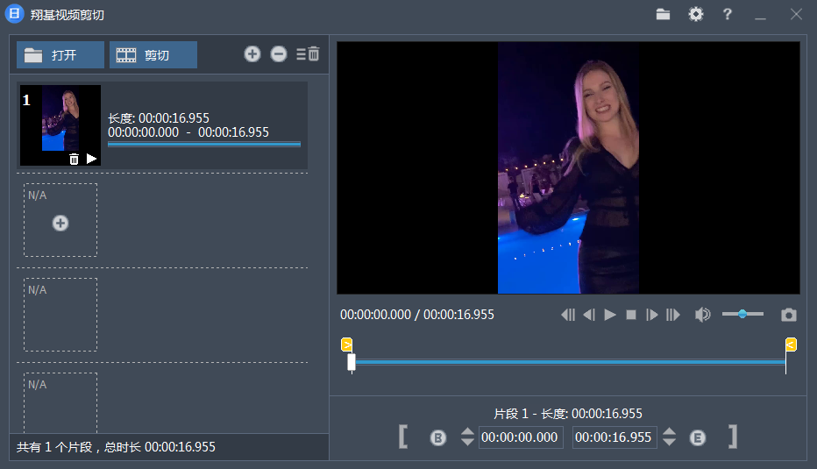Play segment 1 from its thumbnail play icon

coord(91,159)
